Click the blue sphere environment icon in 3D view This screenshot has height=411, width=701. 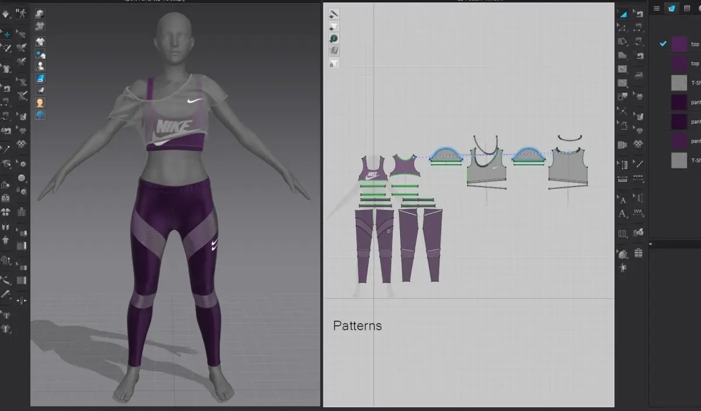click(40, 115)
